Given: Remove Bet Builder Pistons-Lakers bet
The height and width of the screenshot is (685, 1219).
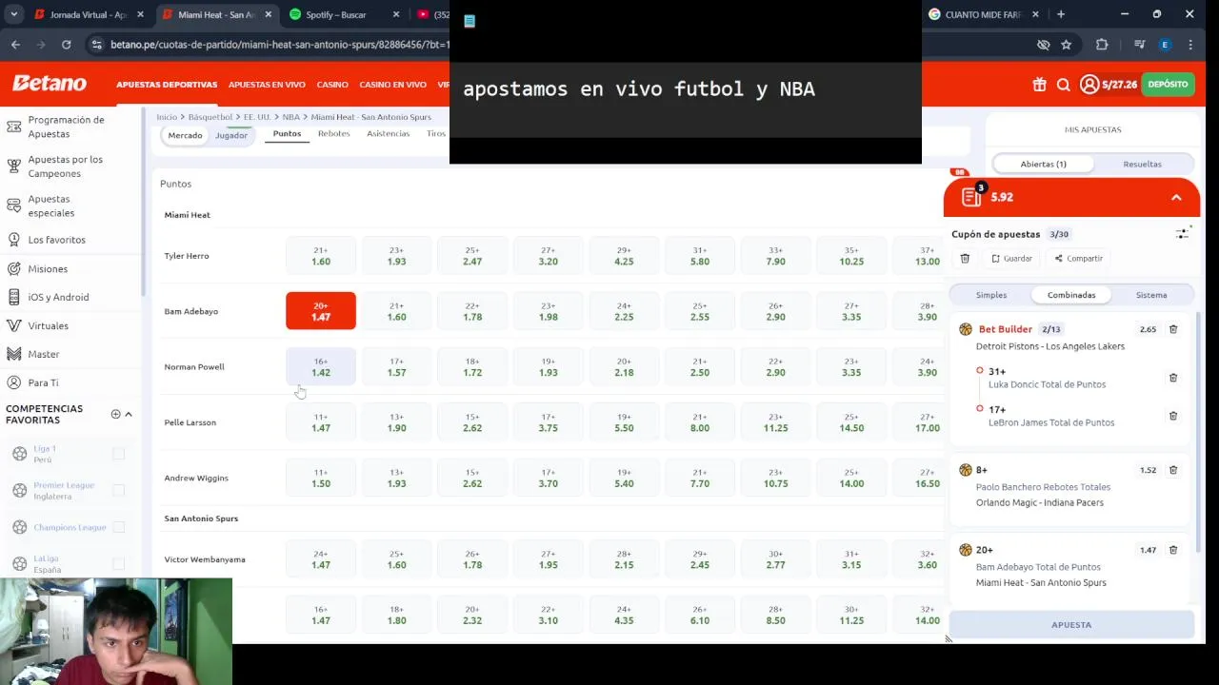Looking at the screenshot, I should tap(1173, 329).
